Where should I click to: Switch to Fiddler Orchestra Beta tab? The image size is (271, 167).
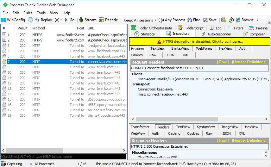[152, 28]
